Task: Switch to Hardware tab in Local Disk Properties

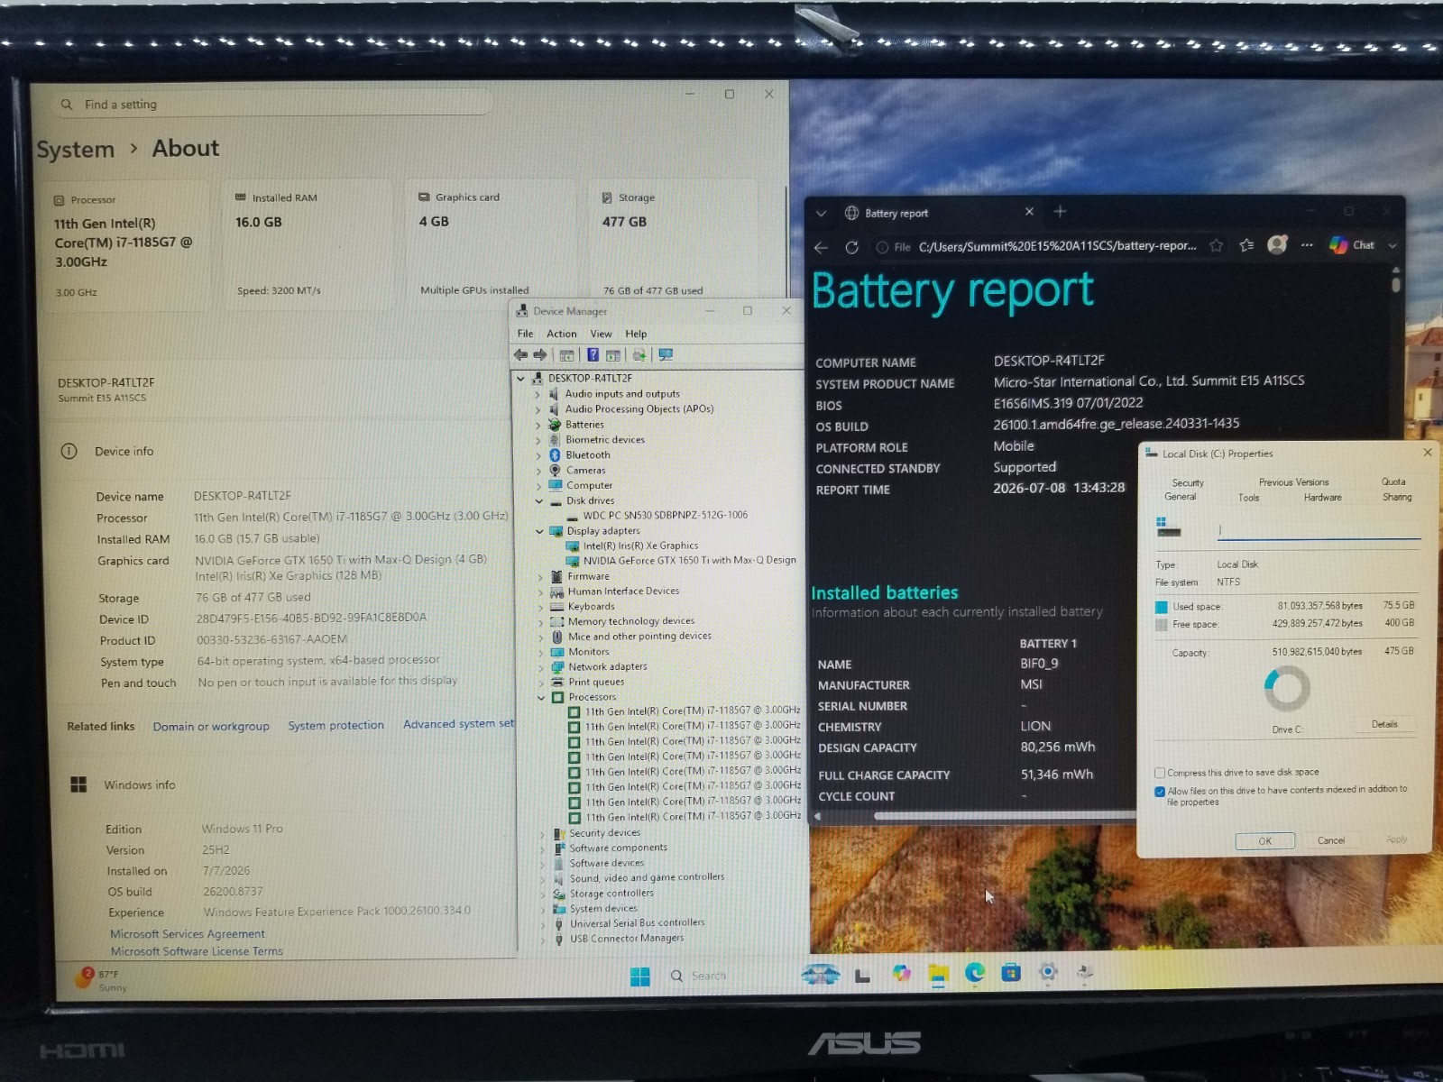Action: (1322, 498)
